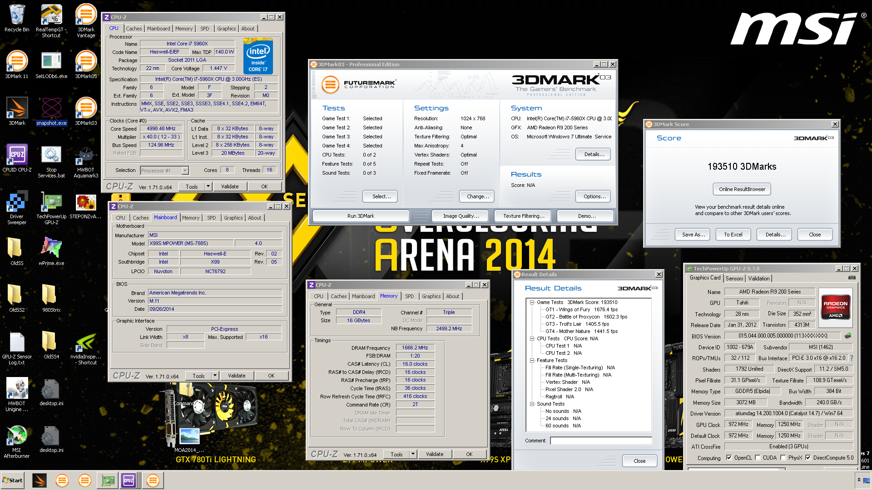Show hidden system tray icons arrow
The image size is (872, 490).
pos(859,480)
